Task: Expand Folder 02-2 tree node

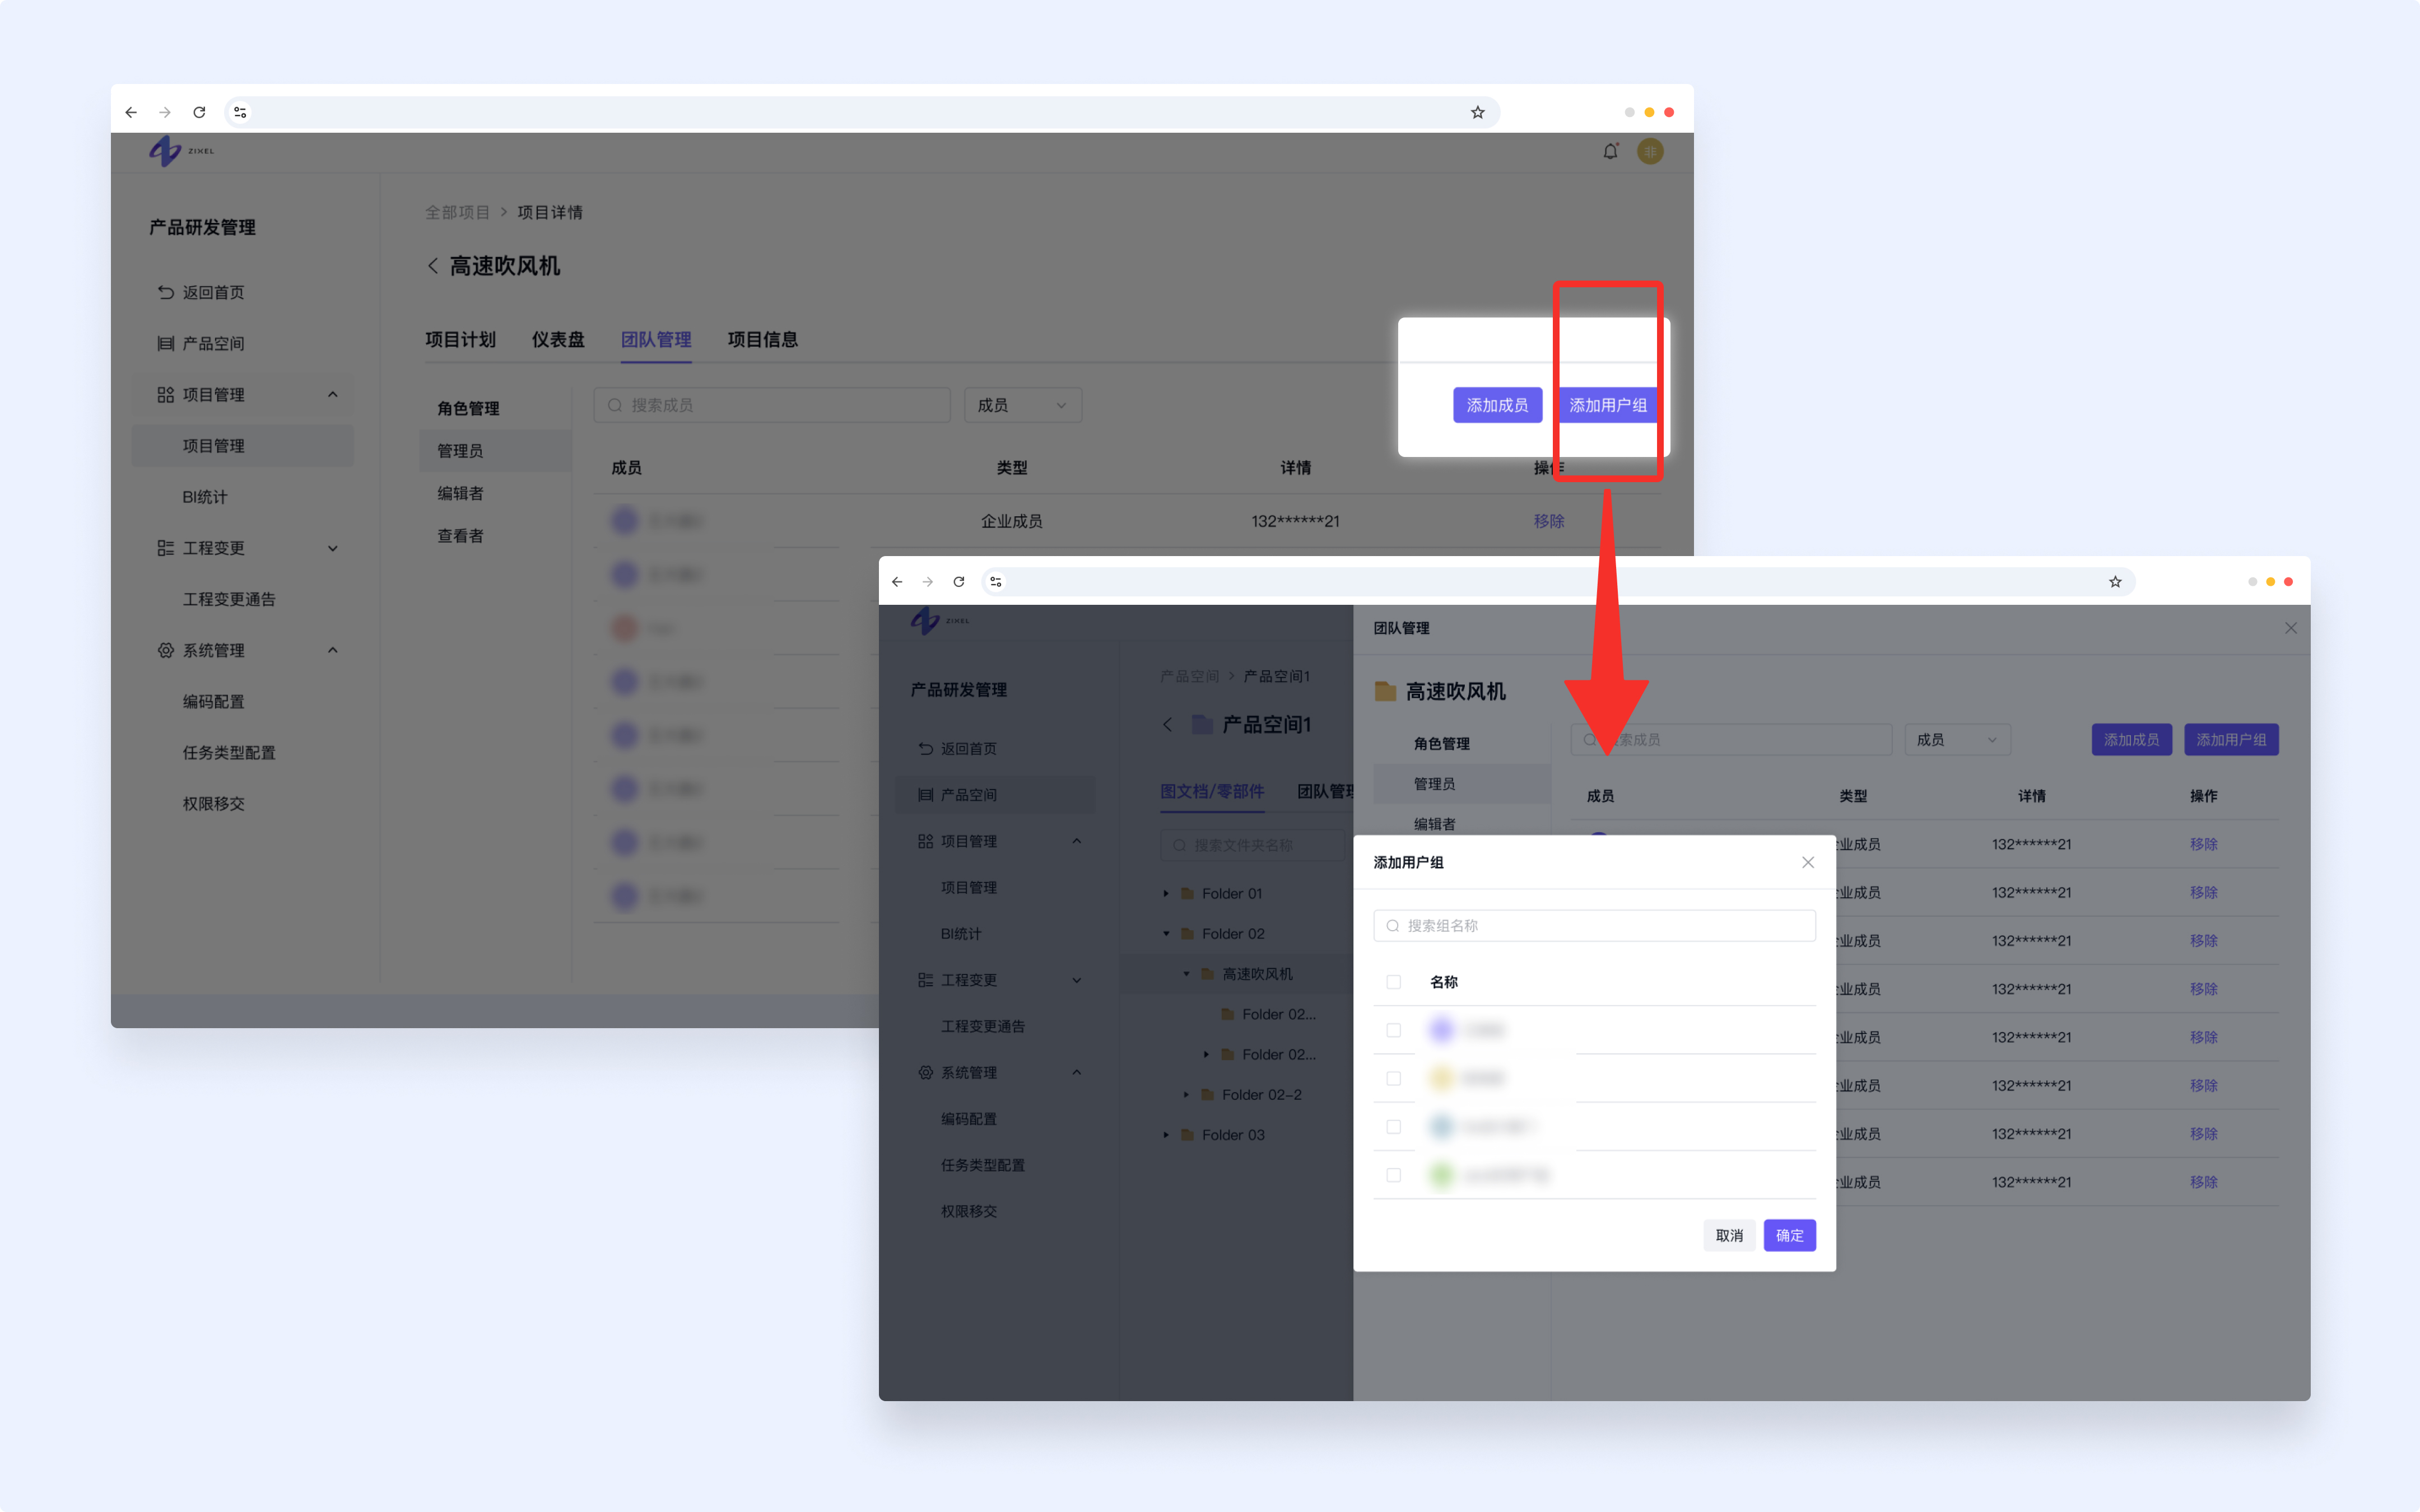Action: click(1186, 1095)
